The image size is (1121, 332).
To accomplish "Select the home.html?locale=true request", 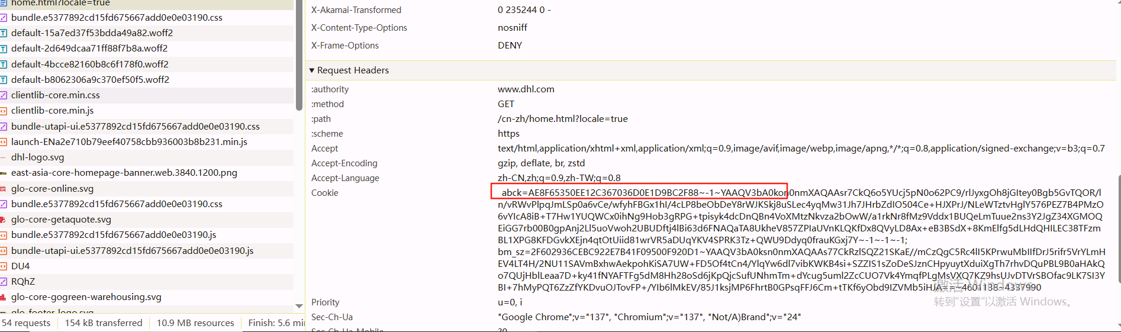I will 147,4.
